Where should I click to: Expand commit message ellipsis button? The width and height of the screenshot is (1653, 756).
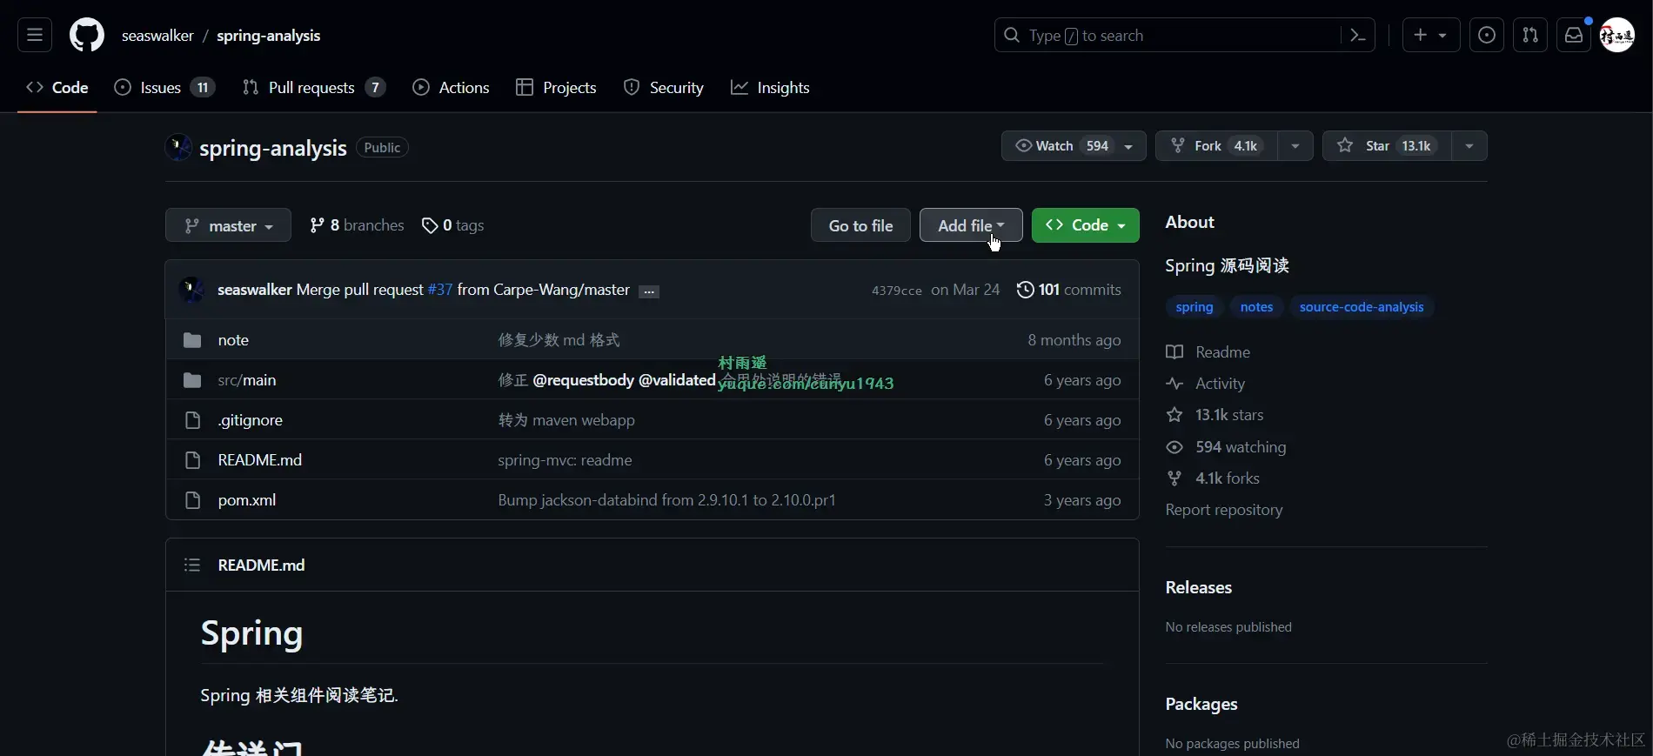[649, 291]
